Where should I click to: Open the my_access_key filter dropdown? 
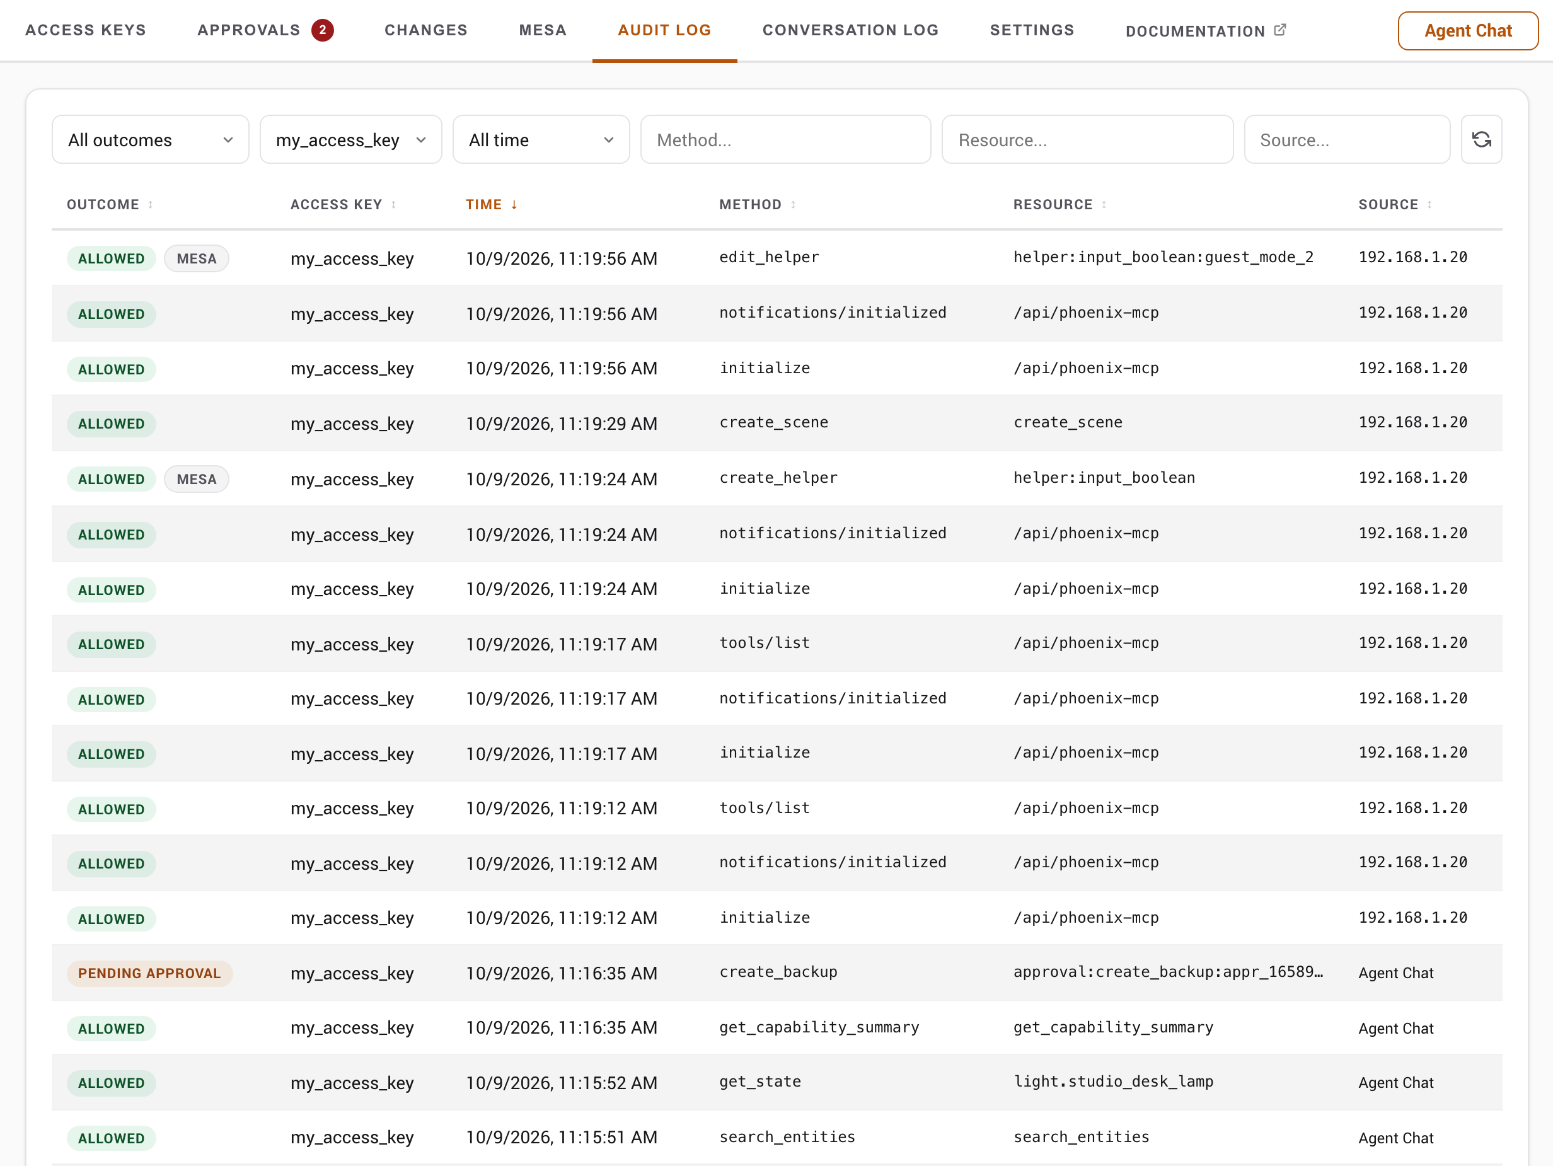(350, 140)
